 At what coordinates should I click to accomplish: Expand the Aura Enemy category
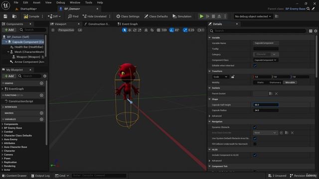pos(2,139)
